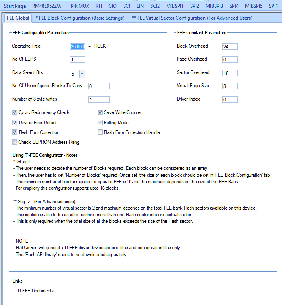Image resolution: width=282 pixels, height=305 pixels.
Task: Open the MIBSPI3 tab
Action: click(214, 6)
